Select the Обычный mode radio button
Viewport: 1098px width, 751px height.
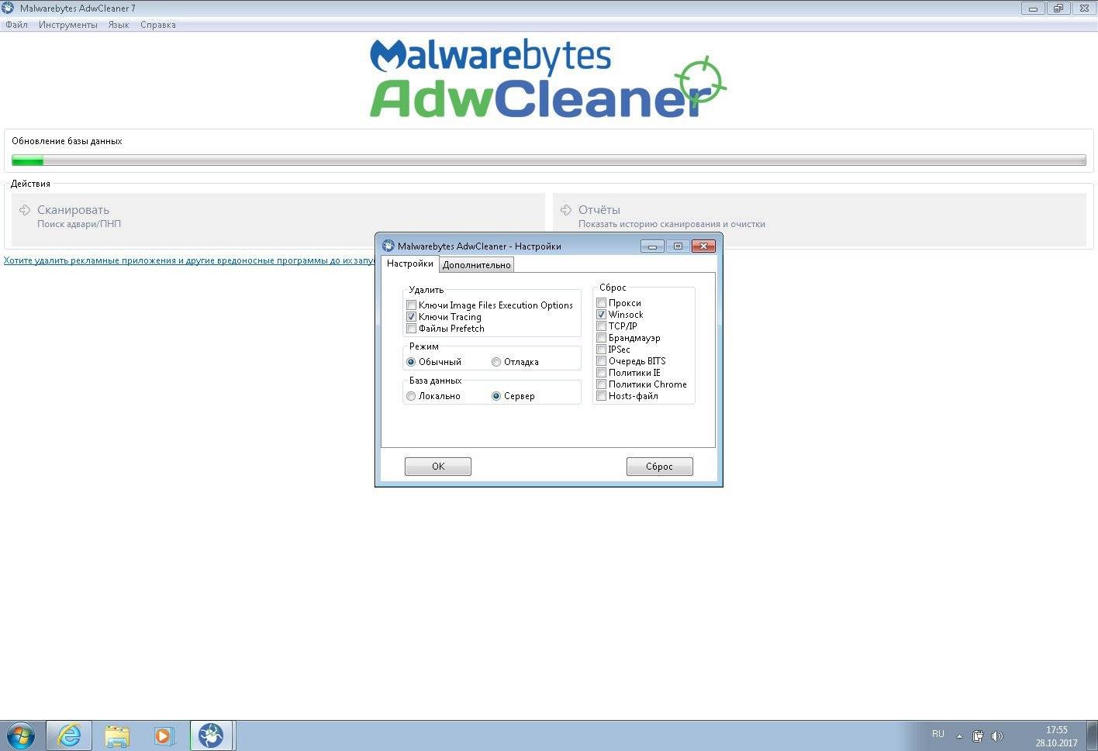click(x=412, y=362)
